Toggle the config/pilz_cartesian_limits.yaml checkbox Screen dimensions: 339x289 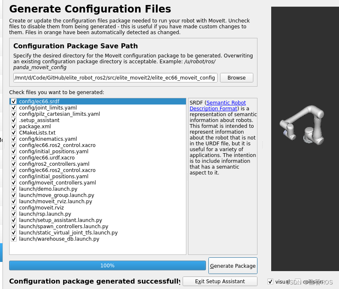click(x=14, y=114)
